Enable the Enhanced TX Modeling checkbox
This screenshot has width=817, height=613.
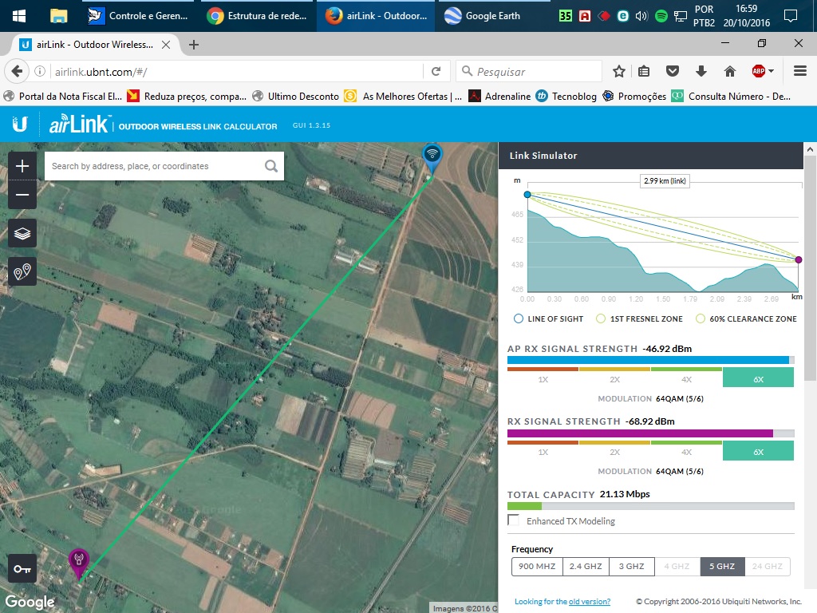(x=514, y=520)
